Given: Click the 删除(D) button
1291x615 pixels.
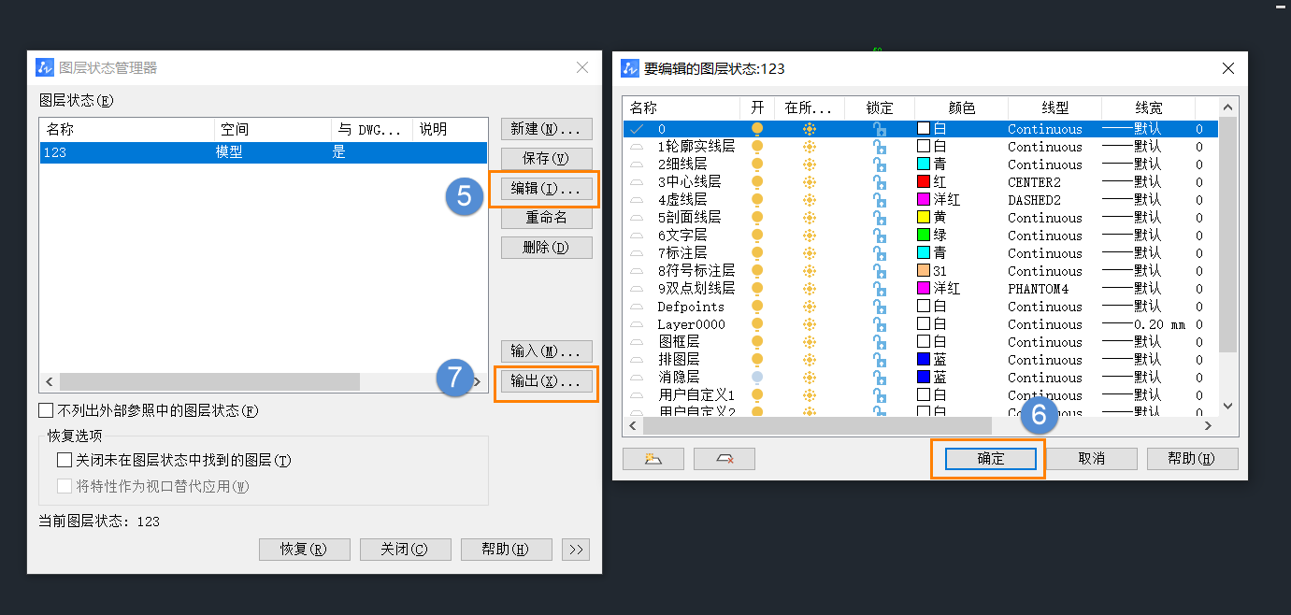Looking at the screenshot, I should tap(547, 248).
